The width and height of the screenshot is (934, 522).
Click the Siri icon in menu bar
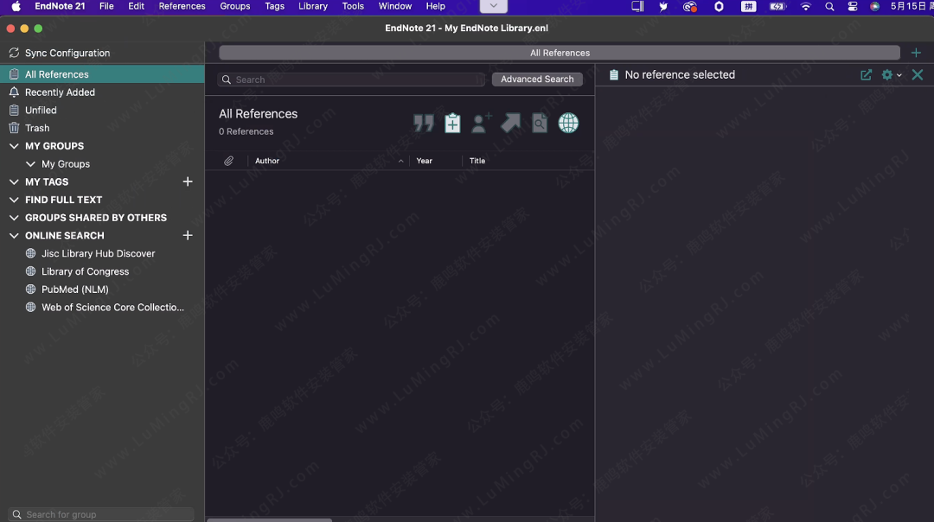[x=874, y=7]
